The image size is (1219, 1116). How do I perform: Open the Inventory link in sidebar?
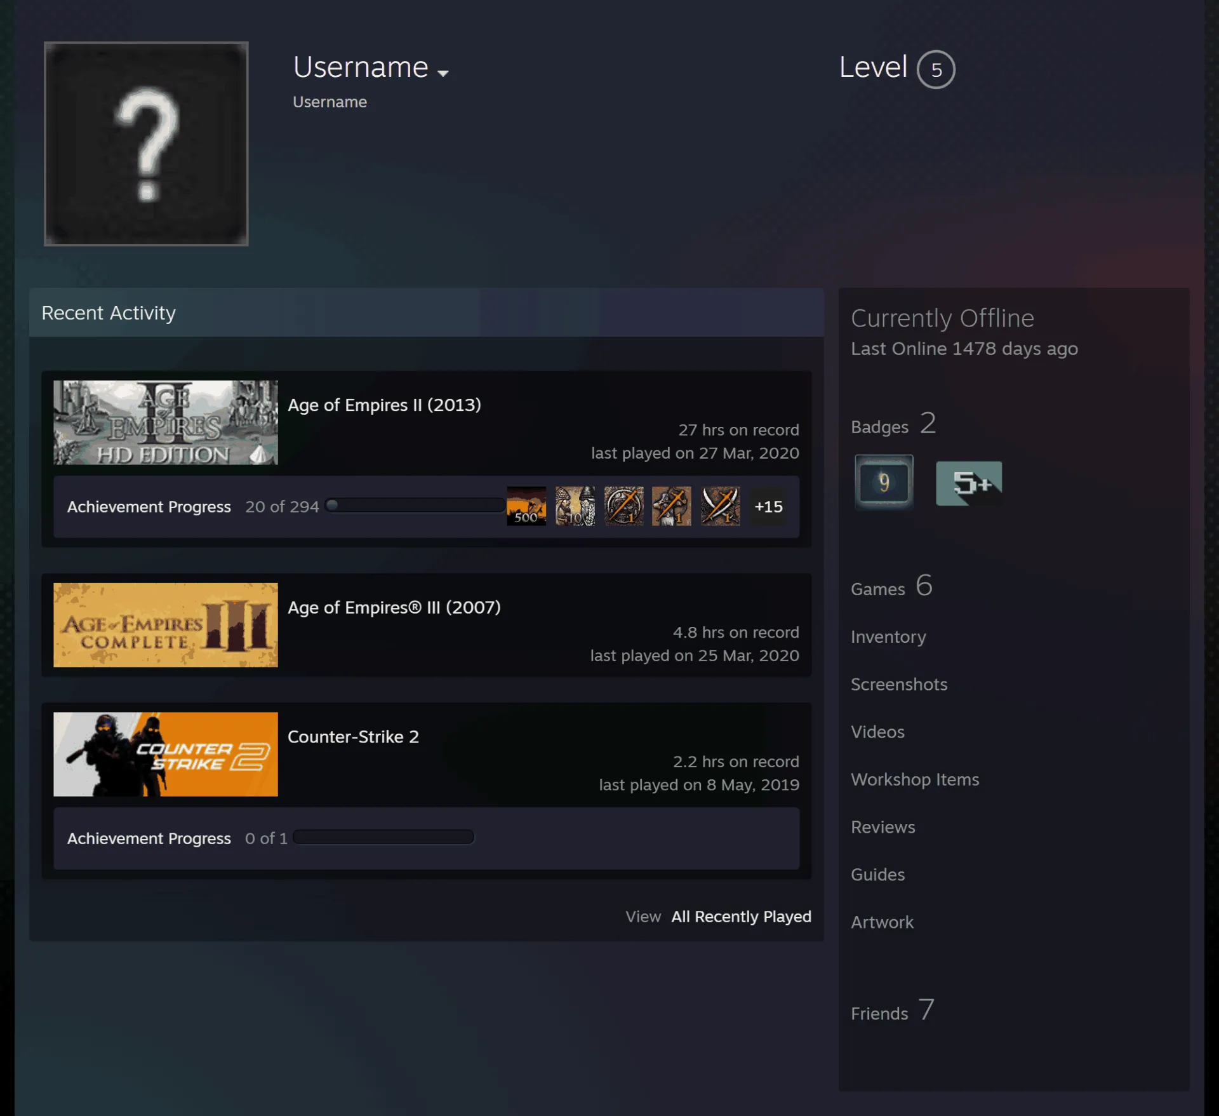point(888,636)
